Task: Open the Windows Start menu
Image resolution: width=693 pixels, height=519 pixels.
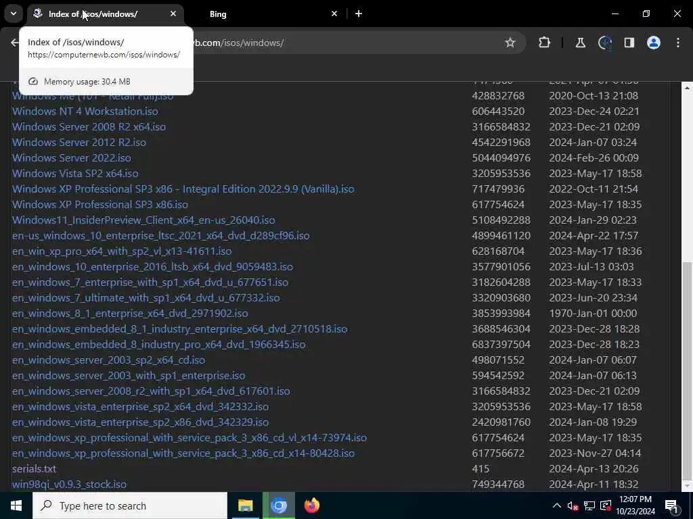Action: [x=16, y=505]
